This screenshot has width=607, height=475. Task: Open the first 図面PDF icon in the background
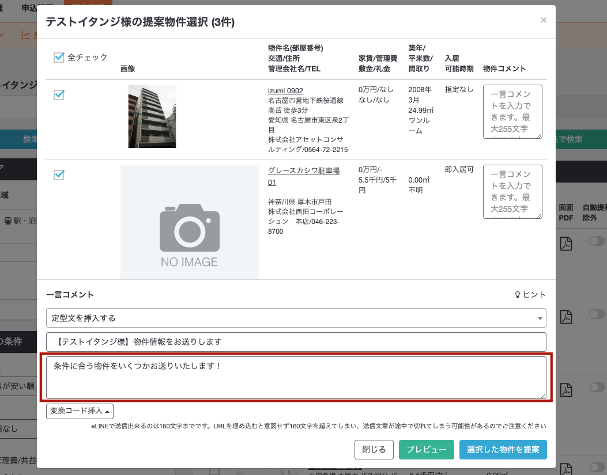tap(566, 244)
